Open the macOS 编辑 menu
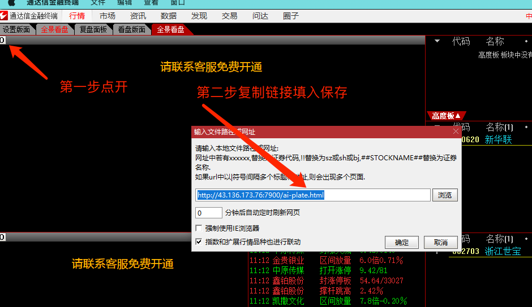The image size is (532, 307). tap(125, 3)
